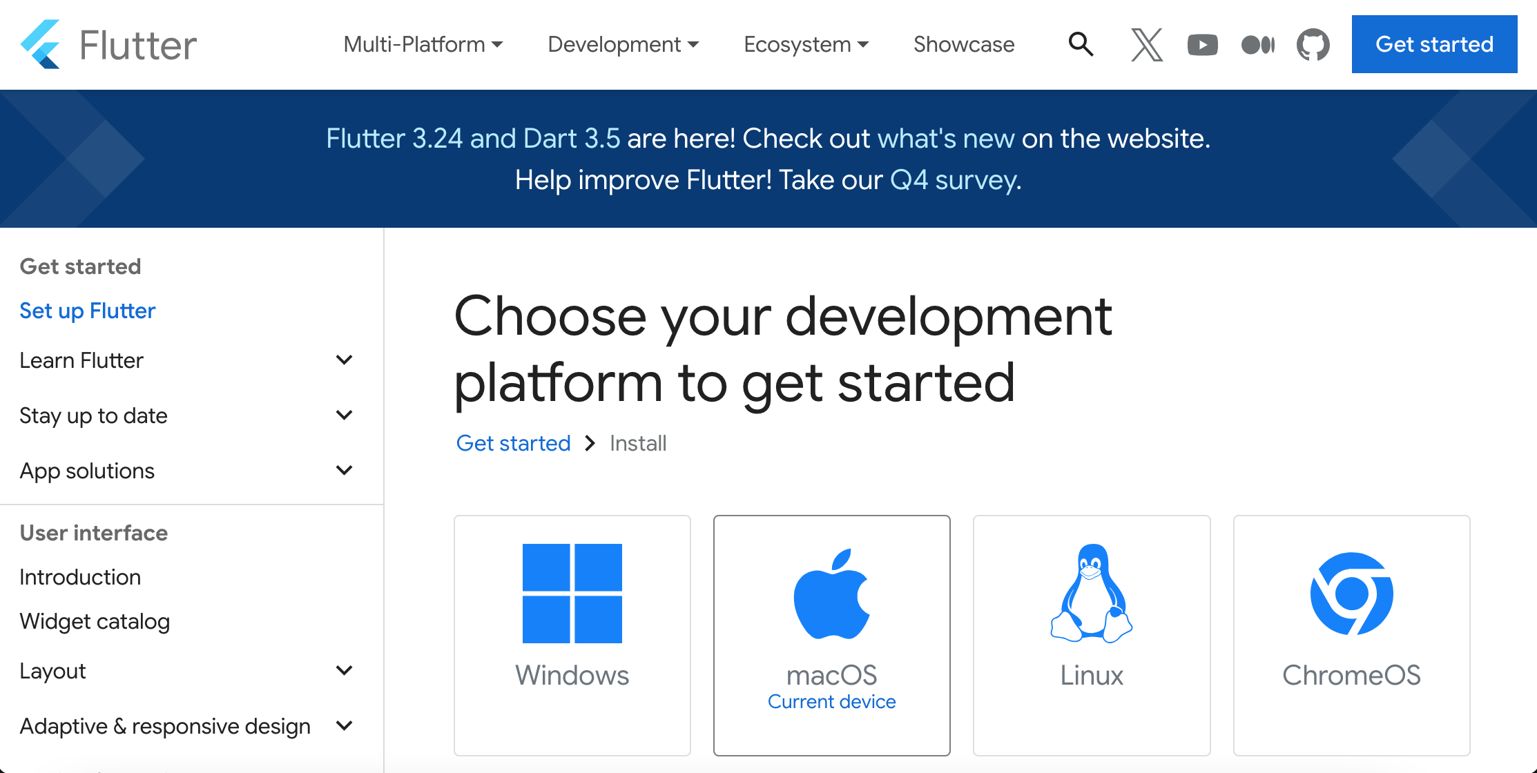
Task: Go to the Showcase menu item
Action: point(964,45)
